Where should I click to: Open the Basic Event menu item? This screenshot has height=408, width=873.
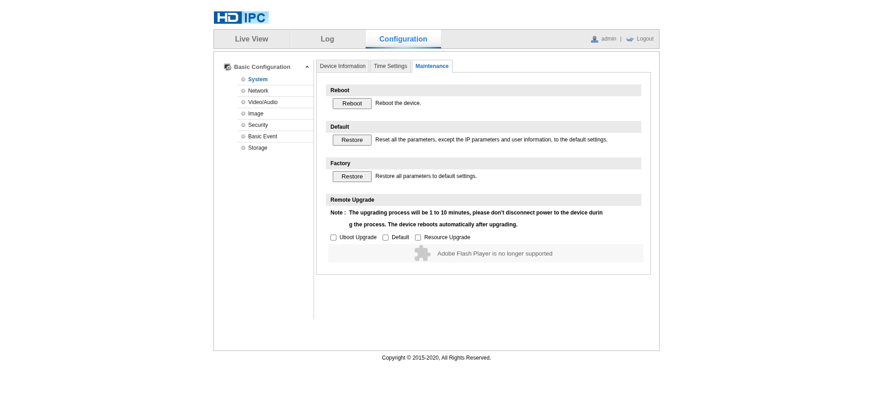click(262, 136)
